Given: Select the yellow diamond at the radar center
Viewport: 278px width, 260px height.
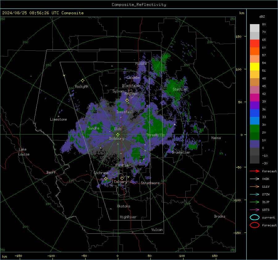Looking at the screenshot, I should 118,135.
